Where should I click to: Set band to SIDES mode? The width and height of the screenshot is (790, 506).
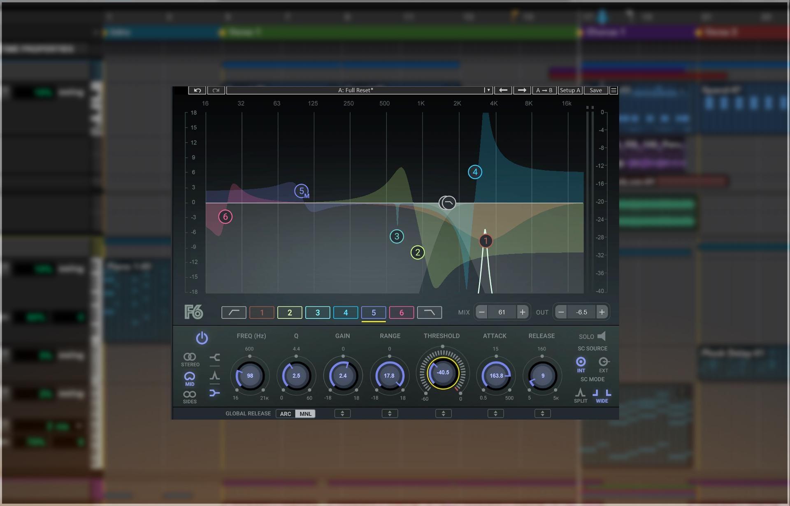[190, 397]
